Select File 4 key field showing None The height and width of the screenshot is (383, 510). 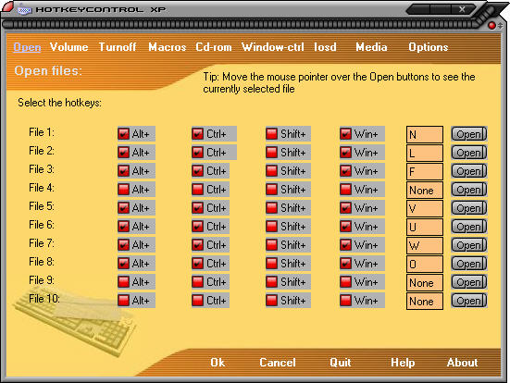pyautogui.click(x=425, y=191)
